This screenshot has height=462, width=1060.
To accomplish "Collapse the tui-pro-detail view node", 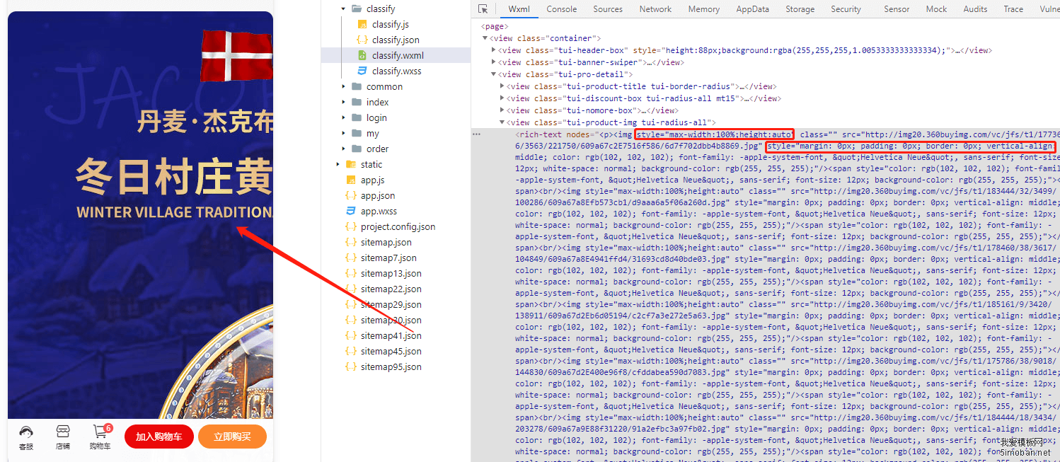I will click(x=494, y=74).
